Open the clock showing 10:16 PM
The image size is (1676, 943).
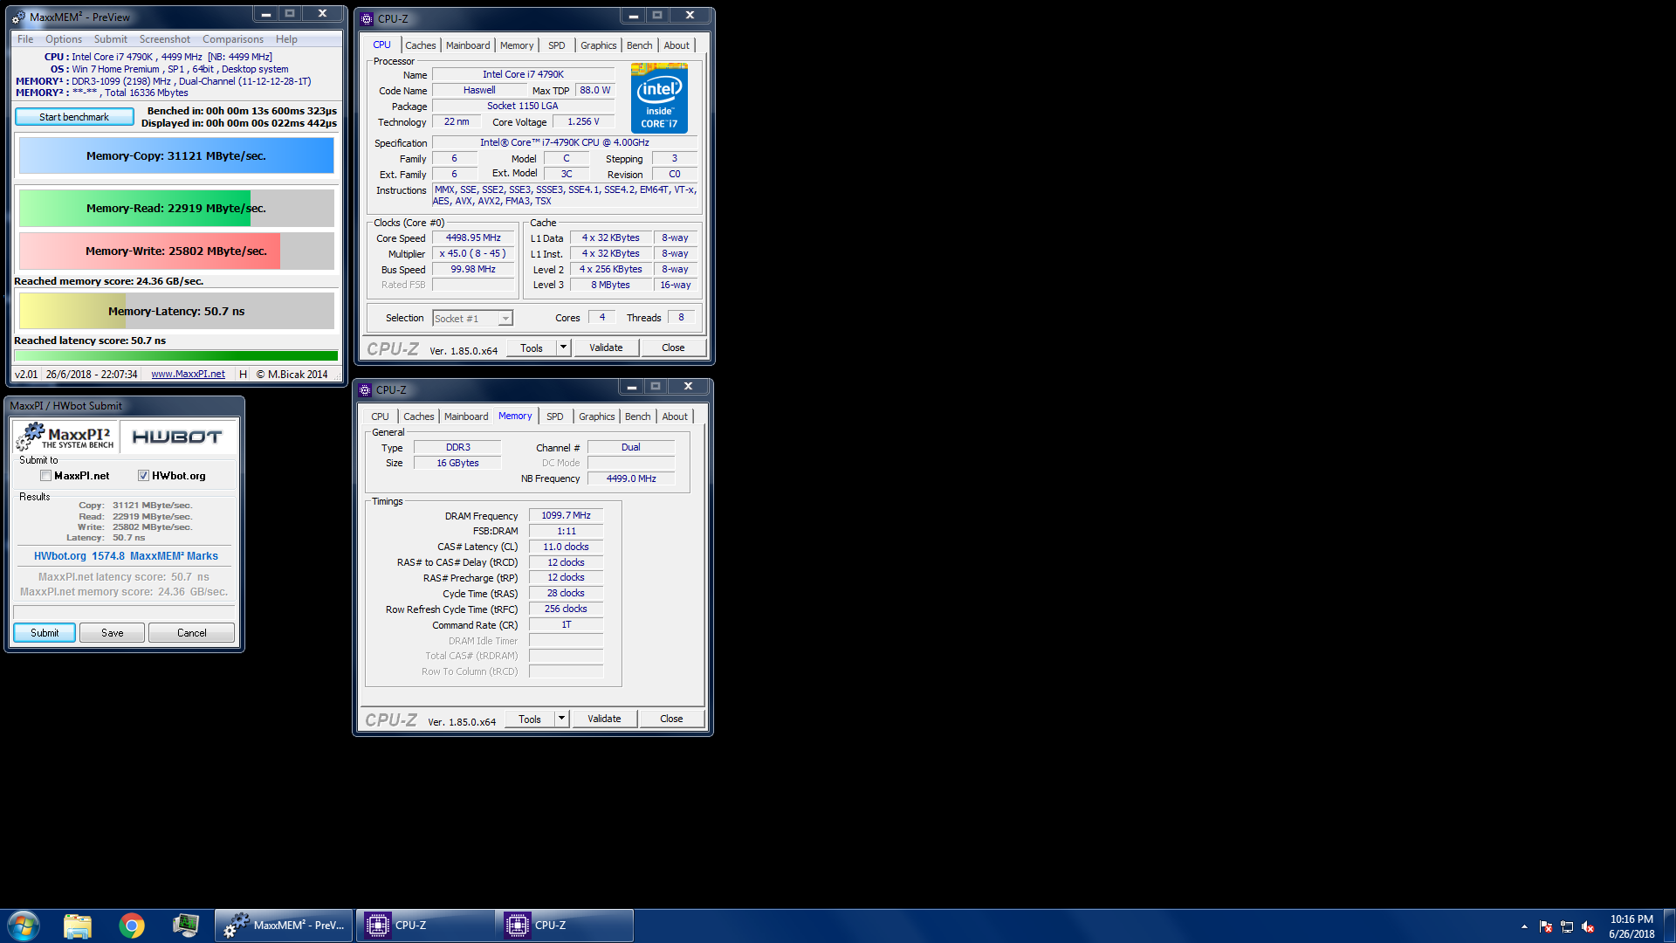click(1631, 926)
